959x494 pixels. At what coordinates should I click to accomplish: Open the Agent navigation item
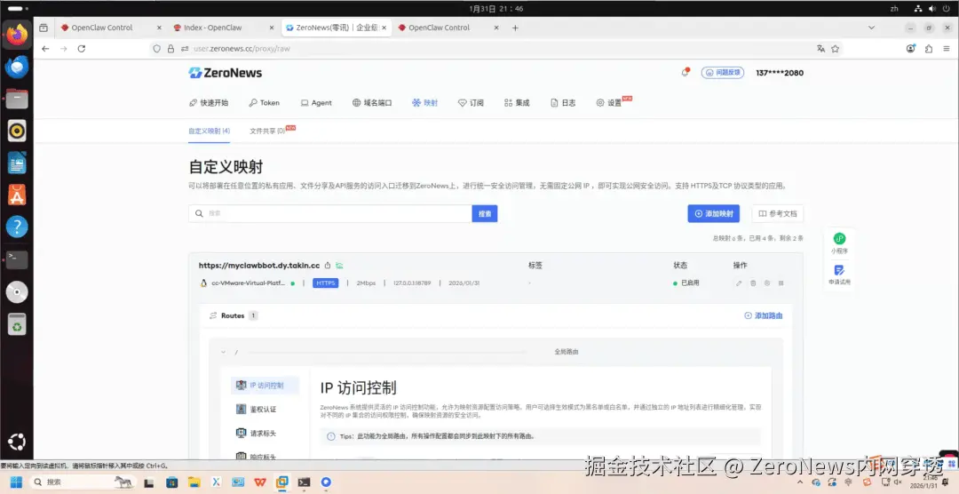(x=316, y=103)
